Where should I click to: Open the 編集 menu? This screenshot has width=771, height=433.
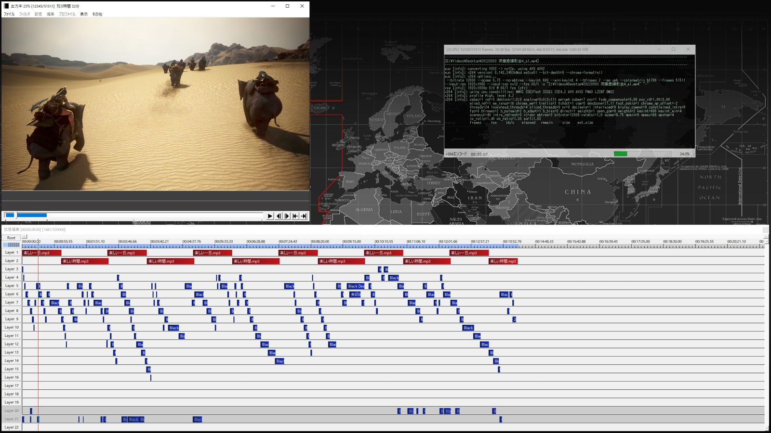tap(51, 14)
